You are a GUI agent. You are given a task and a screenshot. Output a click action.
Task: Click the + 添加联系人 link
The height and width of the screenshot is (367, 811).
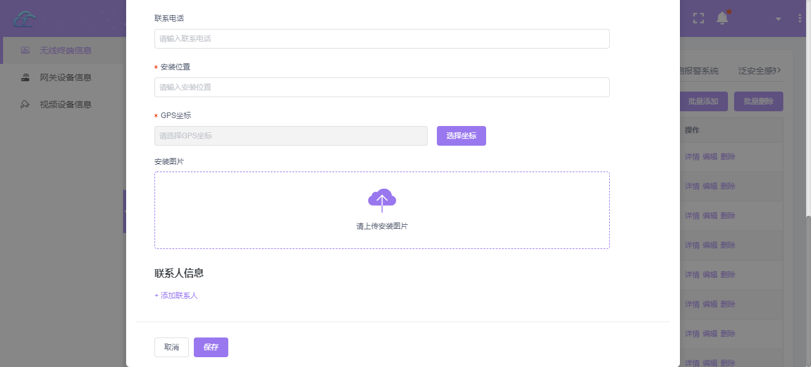tap(176, 296)
